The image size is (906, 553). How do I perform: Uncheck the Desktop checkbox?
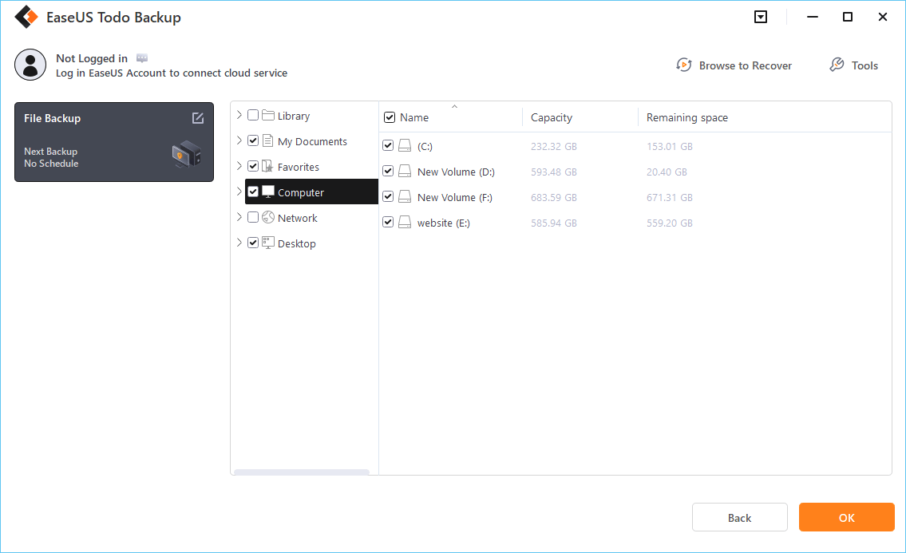tap(253, 243)
